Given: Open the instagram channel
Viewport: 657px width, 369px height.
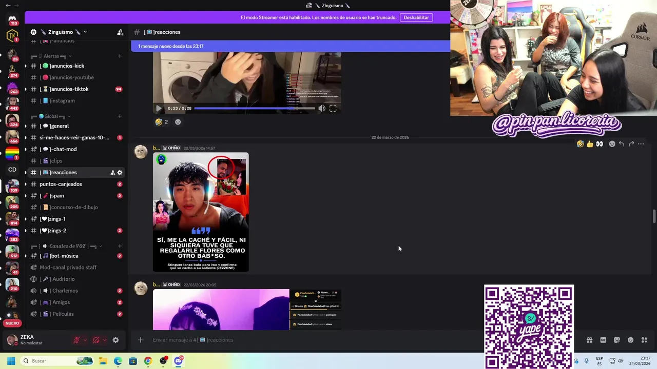Looking at the screenshot, I should point(76,100).
